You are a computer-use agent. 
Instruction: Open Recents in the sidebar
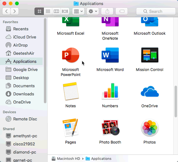(x=21, y=29)
